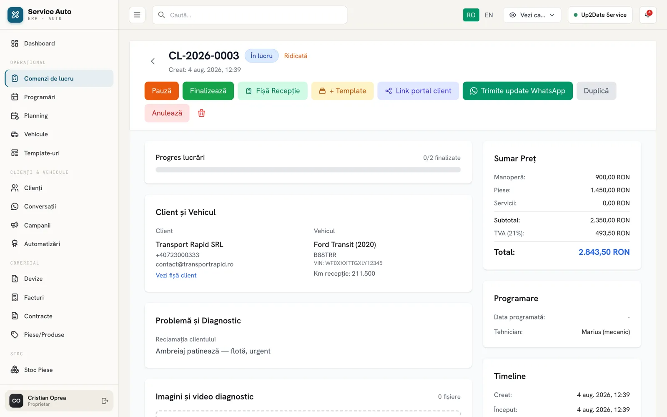Go back using the left arrow
The width and height of the screenshot is (667, 417).
coord(153,61)
